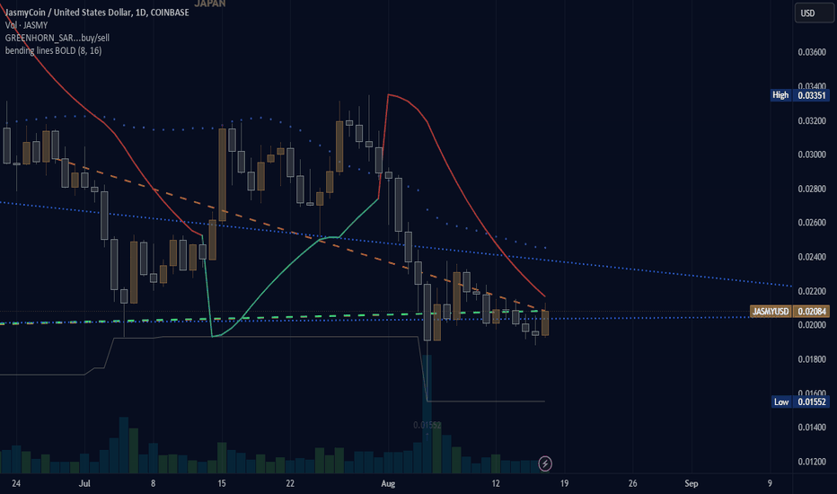The height and width of the screenshot is (494, 837).
Task: Click the 0.02800 price axis label
Action: point(812,189)
